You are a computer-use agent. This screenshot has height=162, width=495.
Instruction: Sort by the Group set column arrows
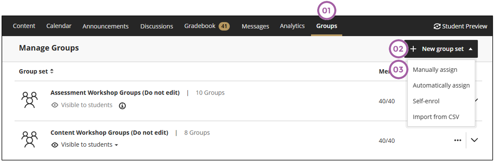tap(52, 71)
